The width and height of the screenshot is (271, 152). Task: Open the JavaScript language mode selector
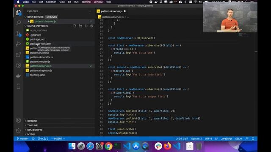tap(227, 138)
